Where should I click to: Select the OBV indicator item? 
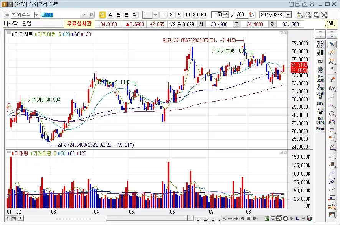320,103
